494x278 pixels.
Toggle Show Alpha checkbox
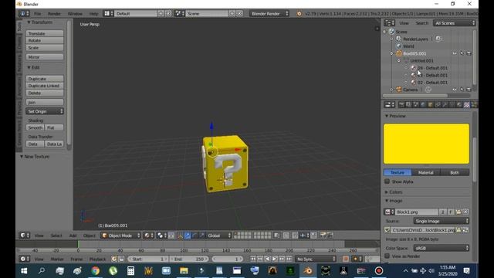[x=387, y=181]
